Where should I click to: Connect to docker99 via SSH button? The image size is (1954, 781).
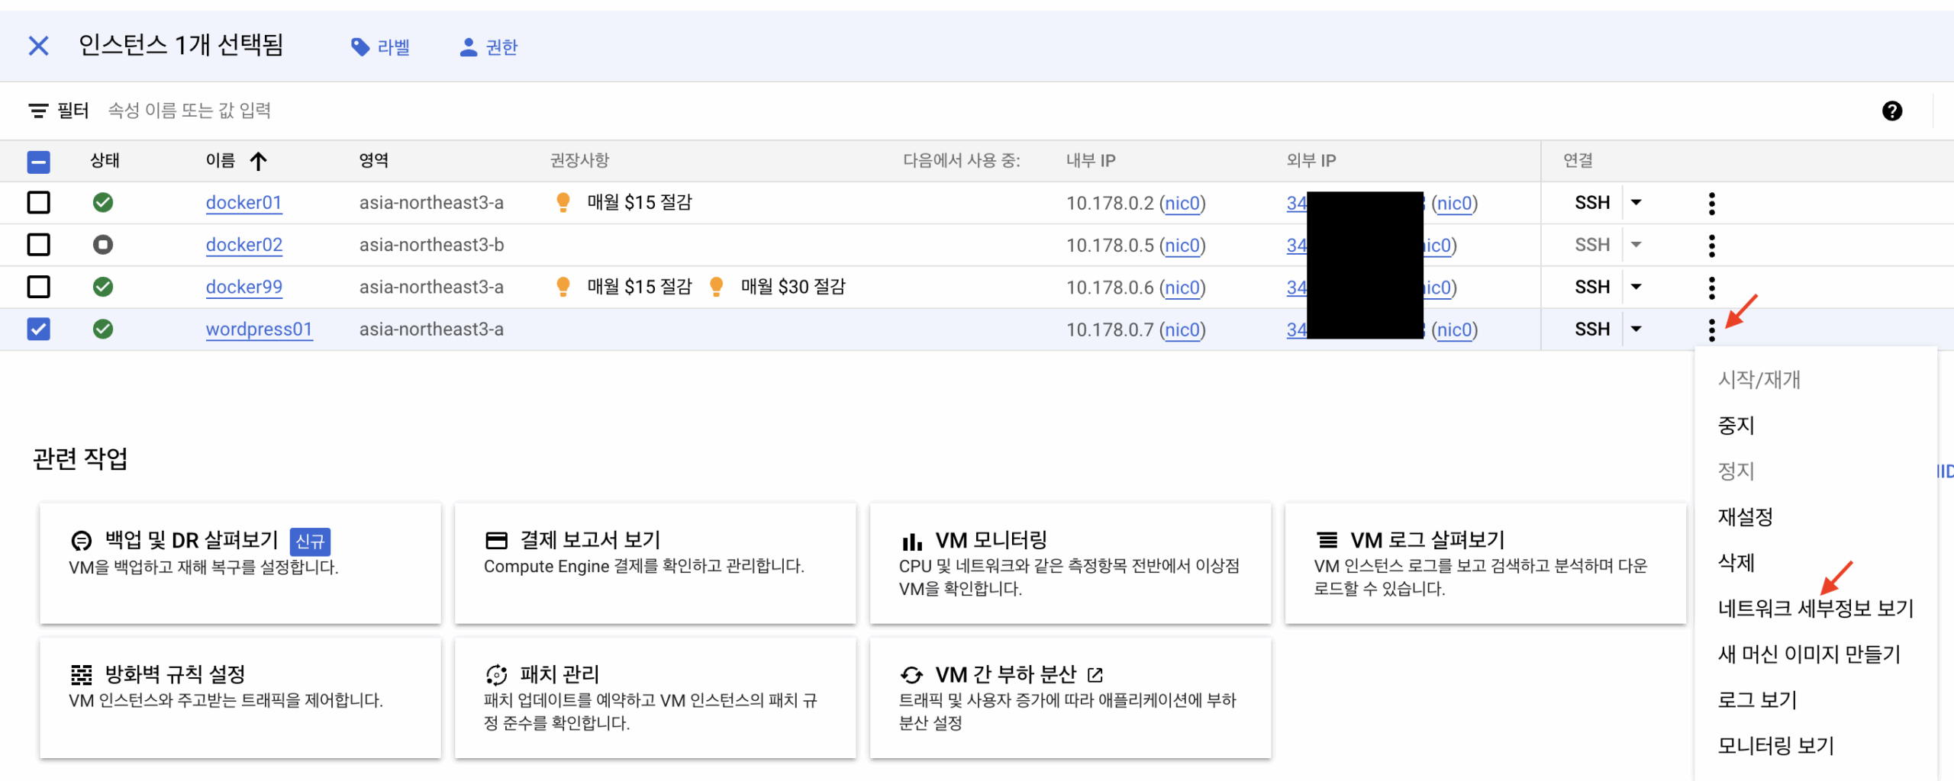pyautogui.click(x=1592, y=287)
